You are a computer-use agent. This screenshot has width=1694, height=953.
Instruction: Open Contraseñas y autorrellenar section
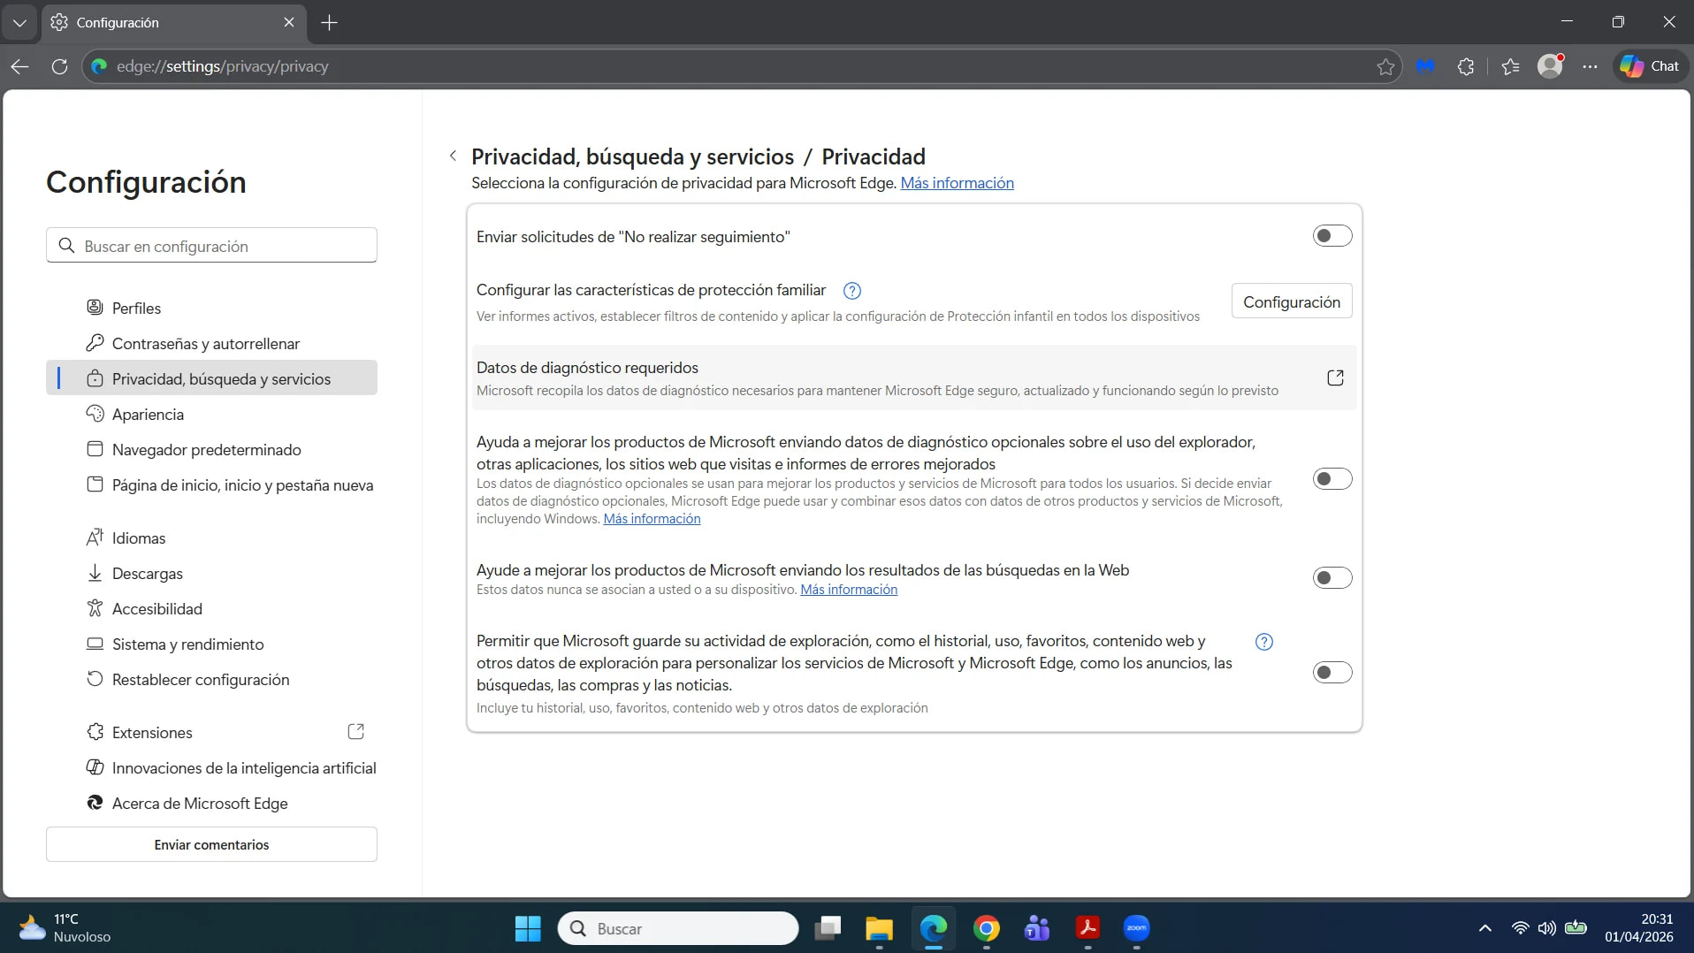(x=211, y=343)
